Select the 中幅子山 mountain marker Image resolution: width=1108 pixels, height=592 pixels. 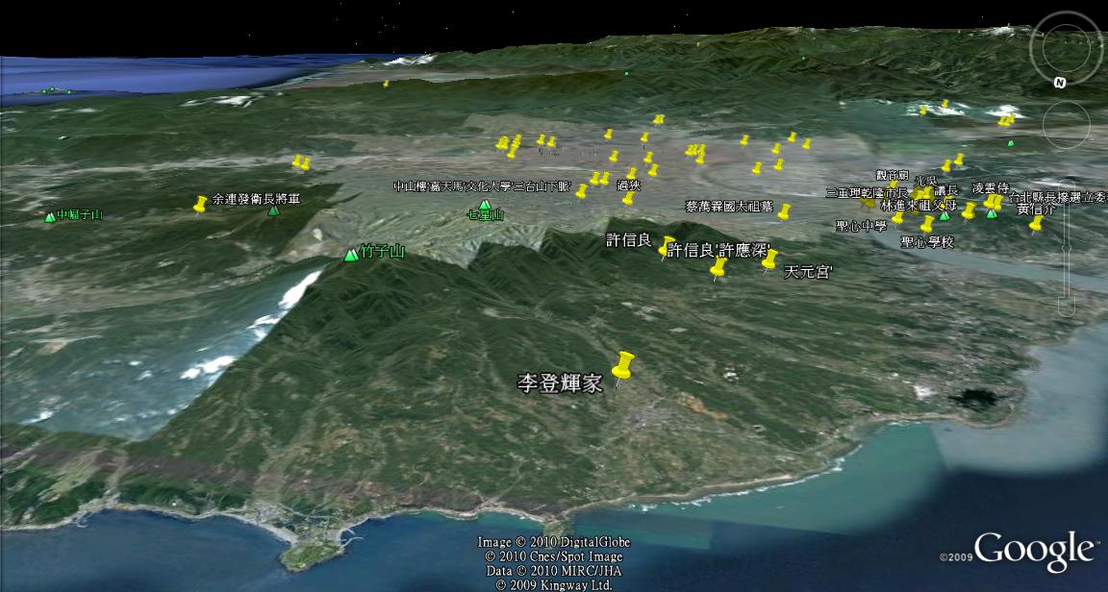click(49, 217)
